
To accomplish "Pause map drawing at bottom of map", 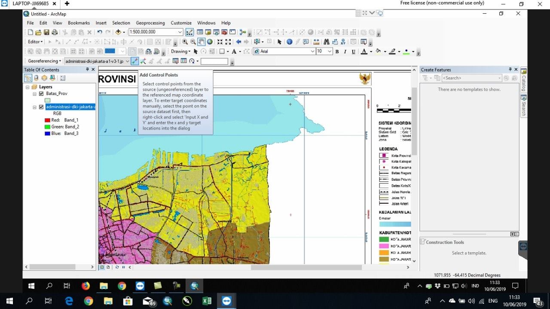I will [x=123, y=267].
